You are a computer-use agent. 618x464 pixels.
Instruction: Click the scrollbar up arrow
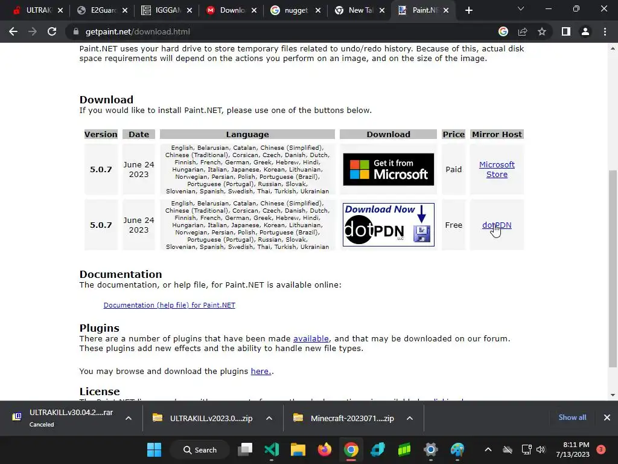613,48
